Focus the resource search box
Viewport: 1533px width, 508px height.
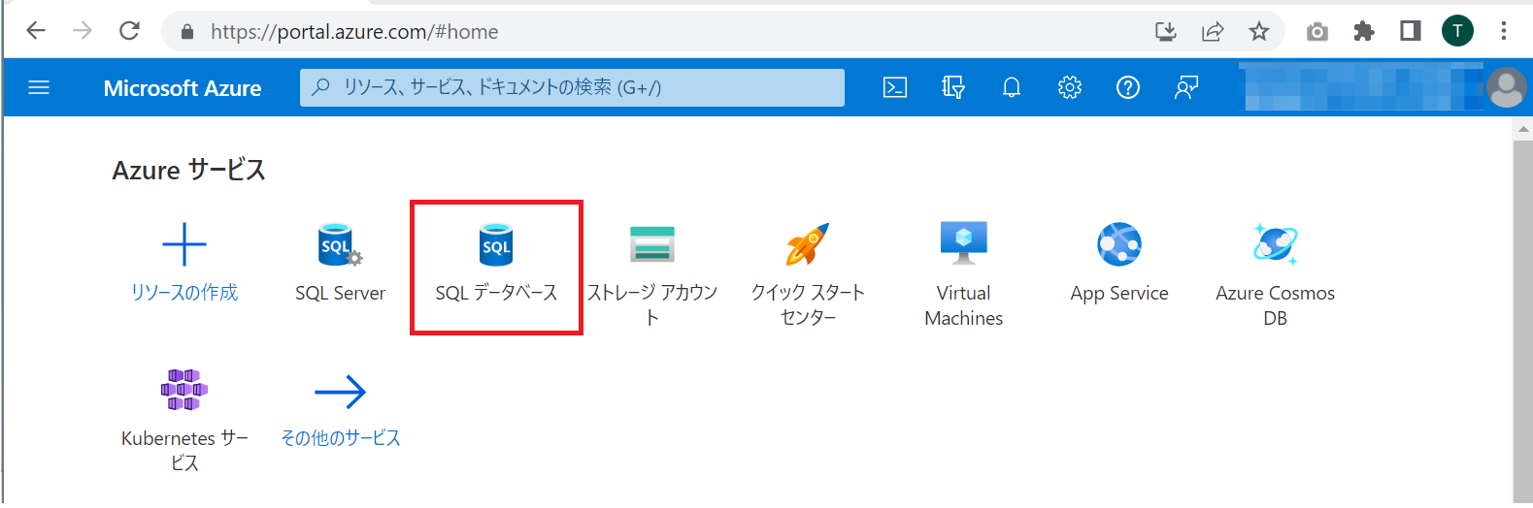572,87
